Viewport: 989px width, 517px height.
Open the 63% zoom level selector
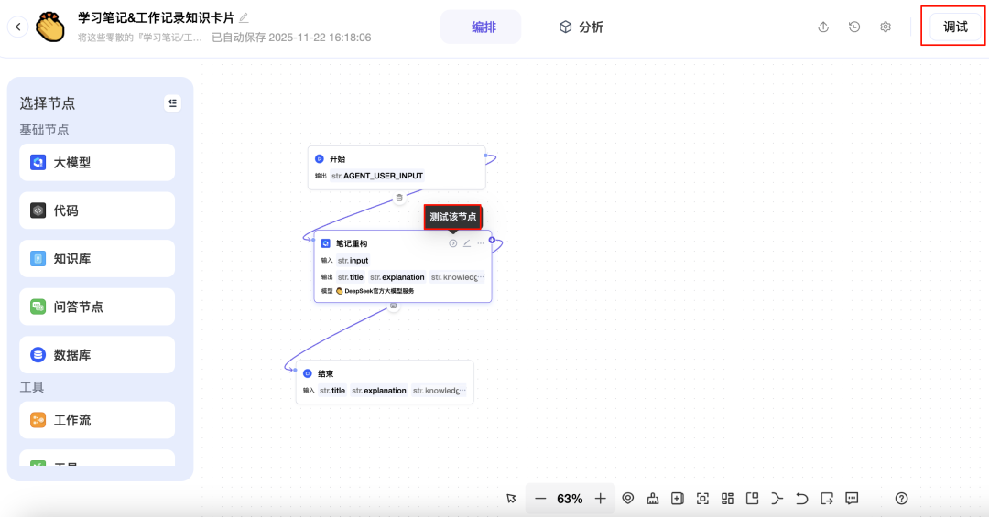click(570, 499)
